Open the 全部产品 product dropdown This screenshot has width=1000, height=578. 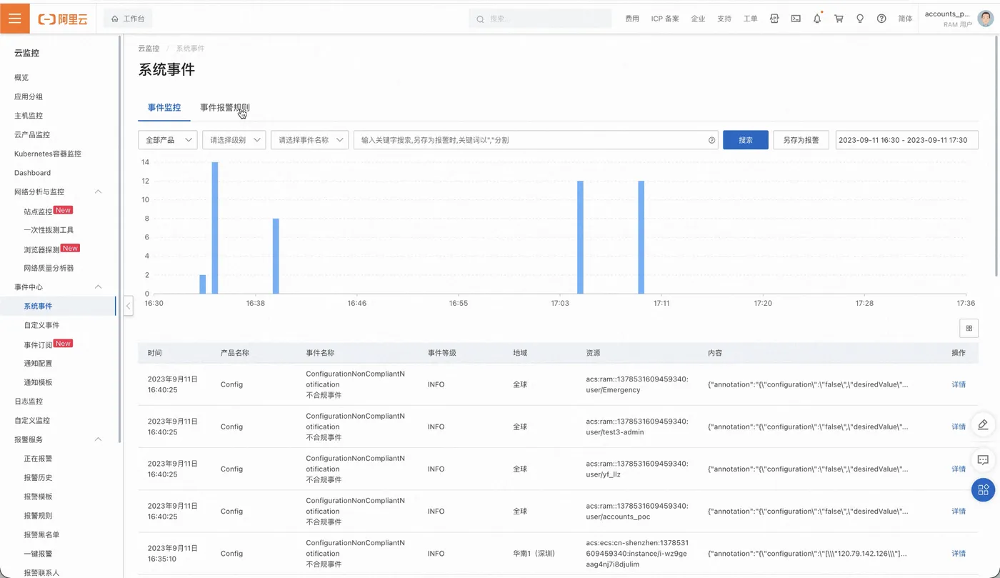(x=168, y=140)
